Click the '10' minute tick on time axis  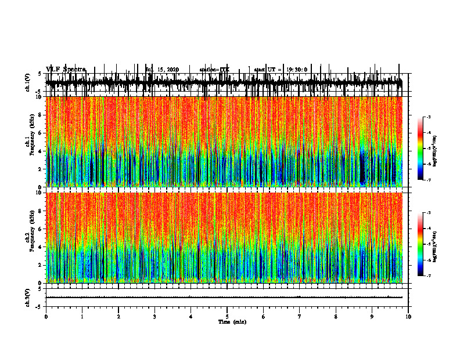(408, 317)
